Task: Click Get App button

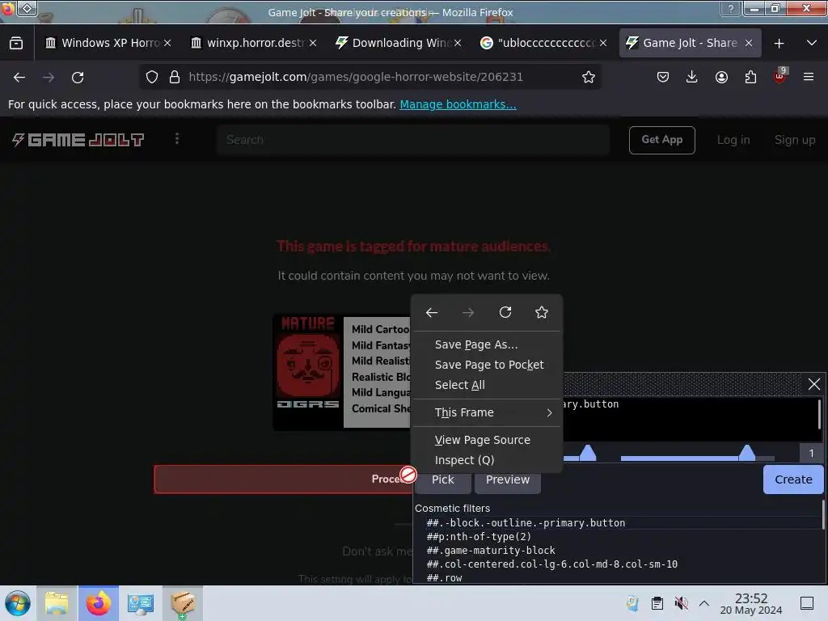Action: tap(661, 140)
